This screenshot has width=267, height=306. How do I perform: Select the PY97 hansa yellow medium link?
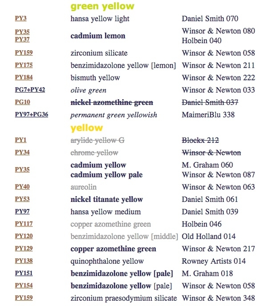click(22, 212)
